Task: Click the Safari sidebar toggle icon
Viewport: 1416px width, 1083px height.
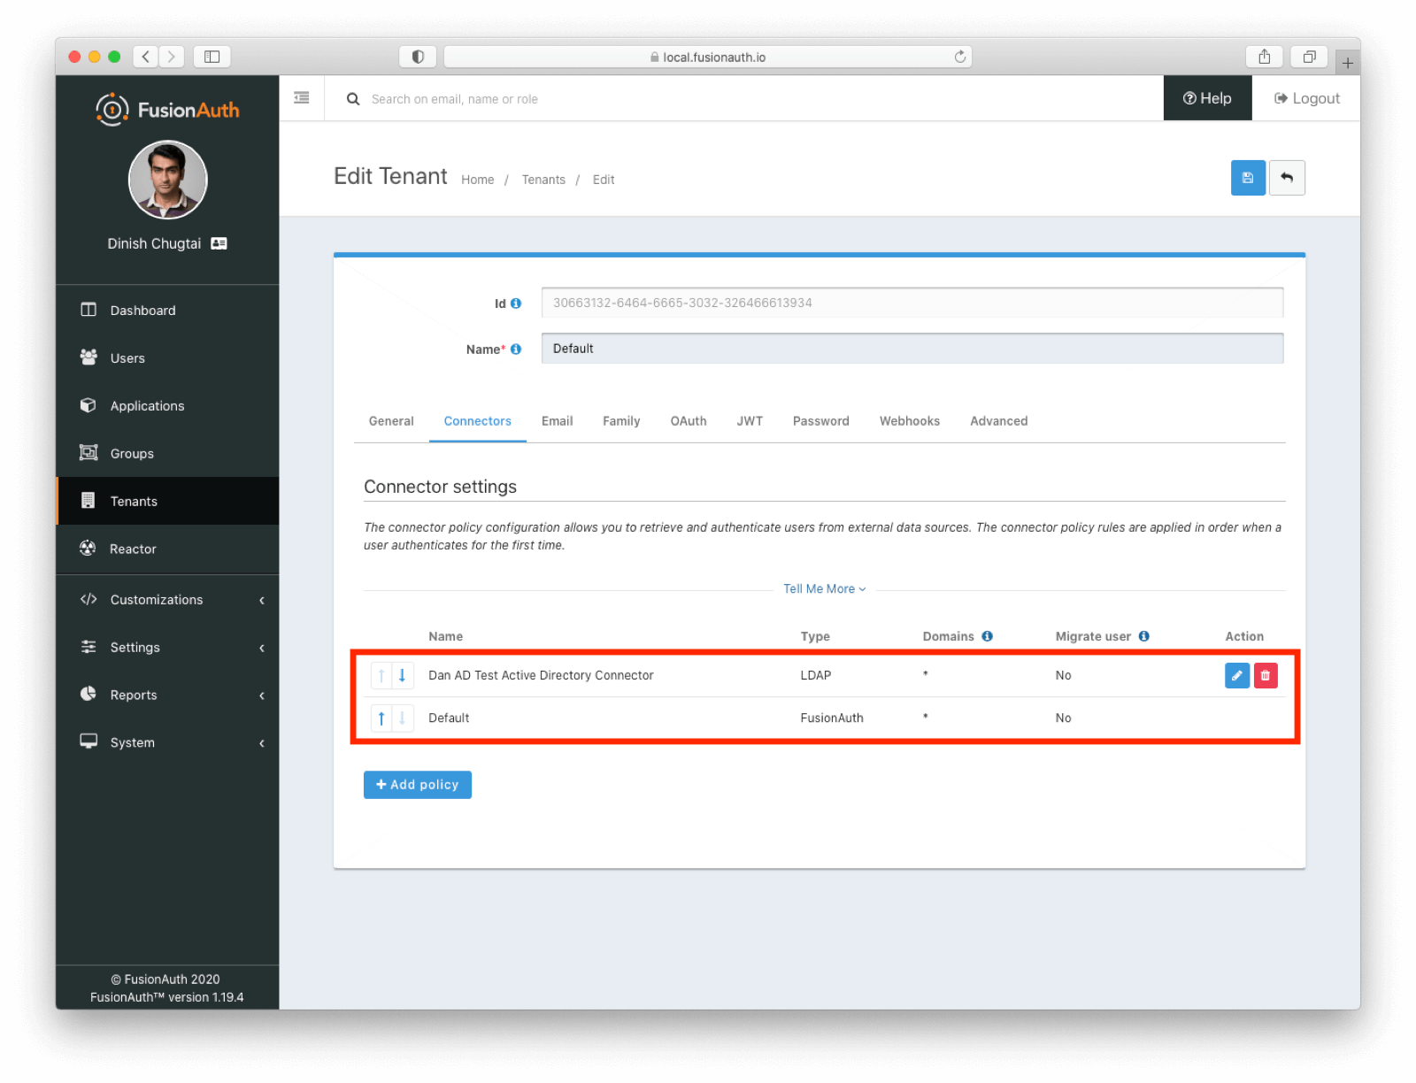Action: (x=212, y=57)
